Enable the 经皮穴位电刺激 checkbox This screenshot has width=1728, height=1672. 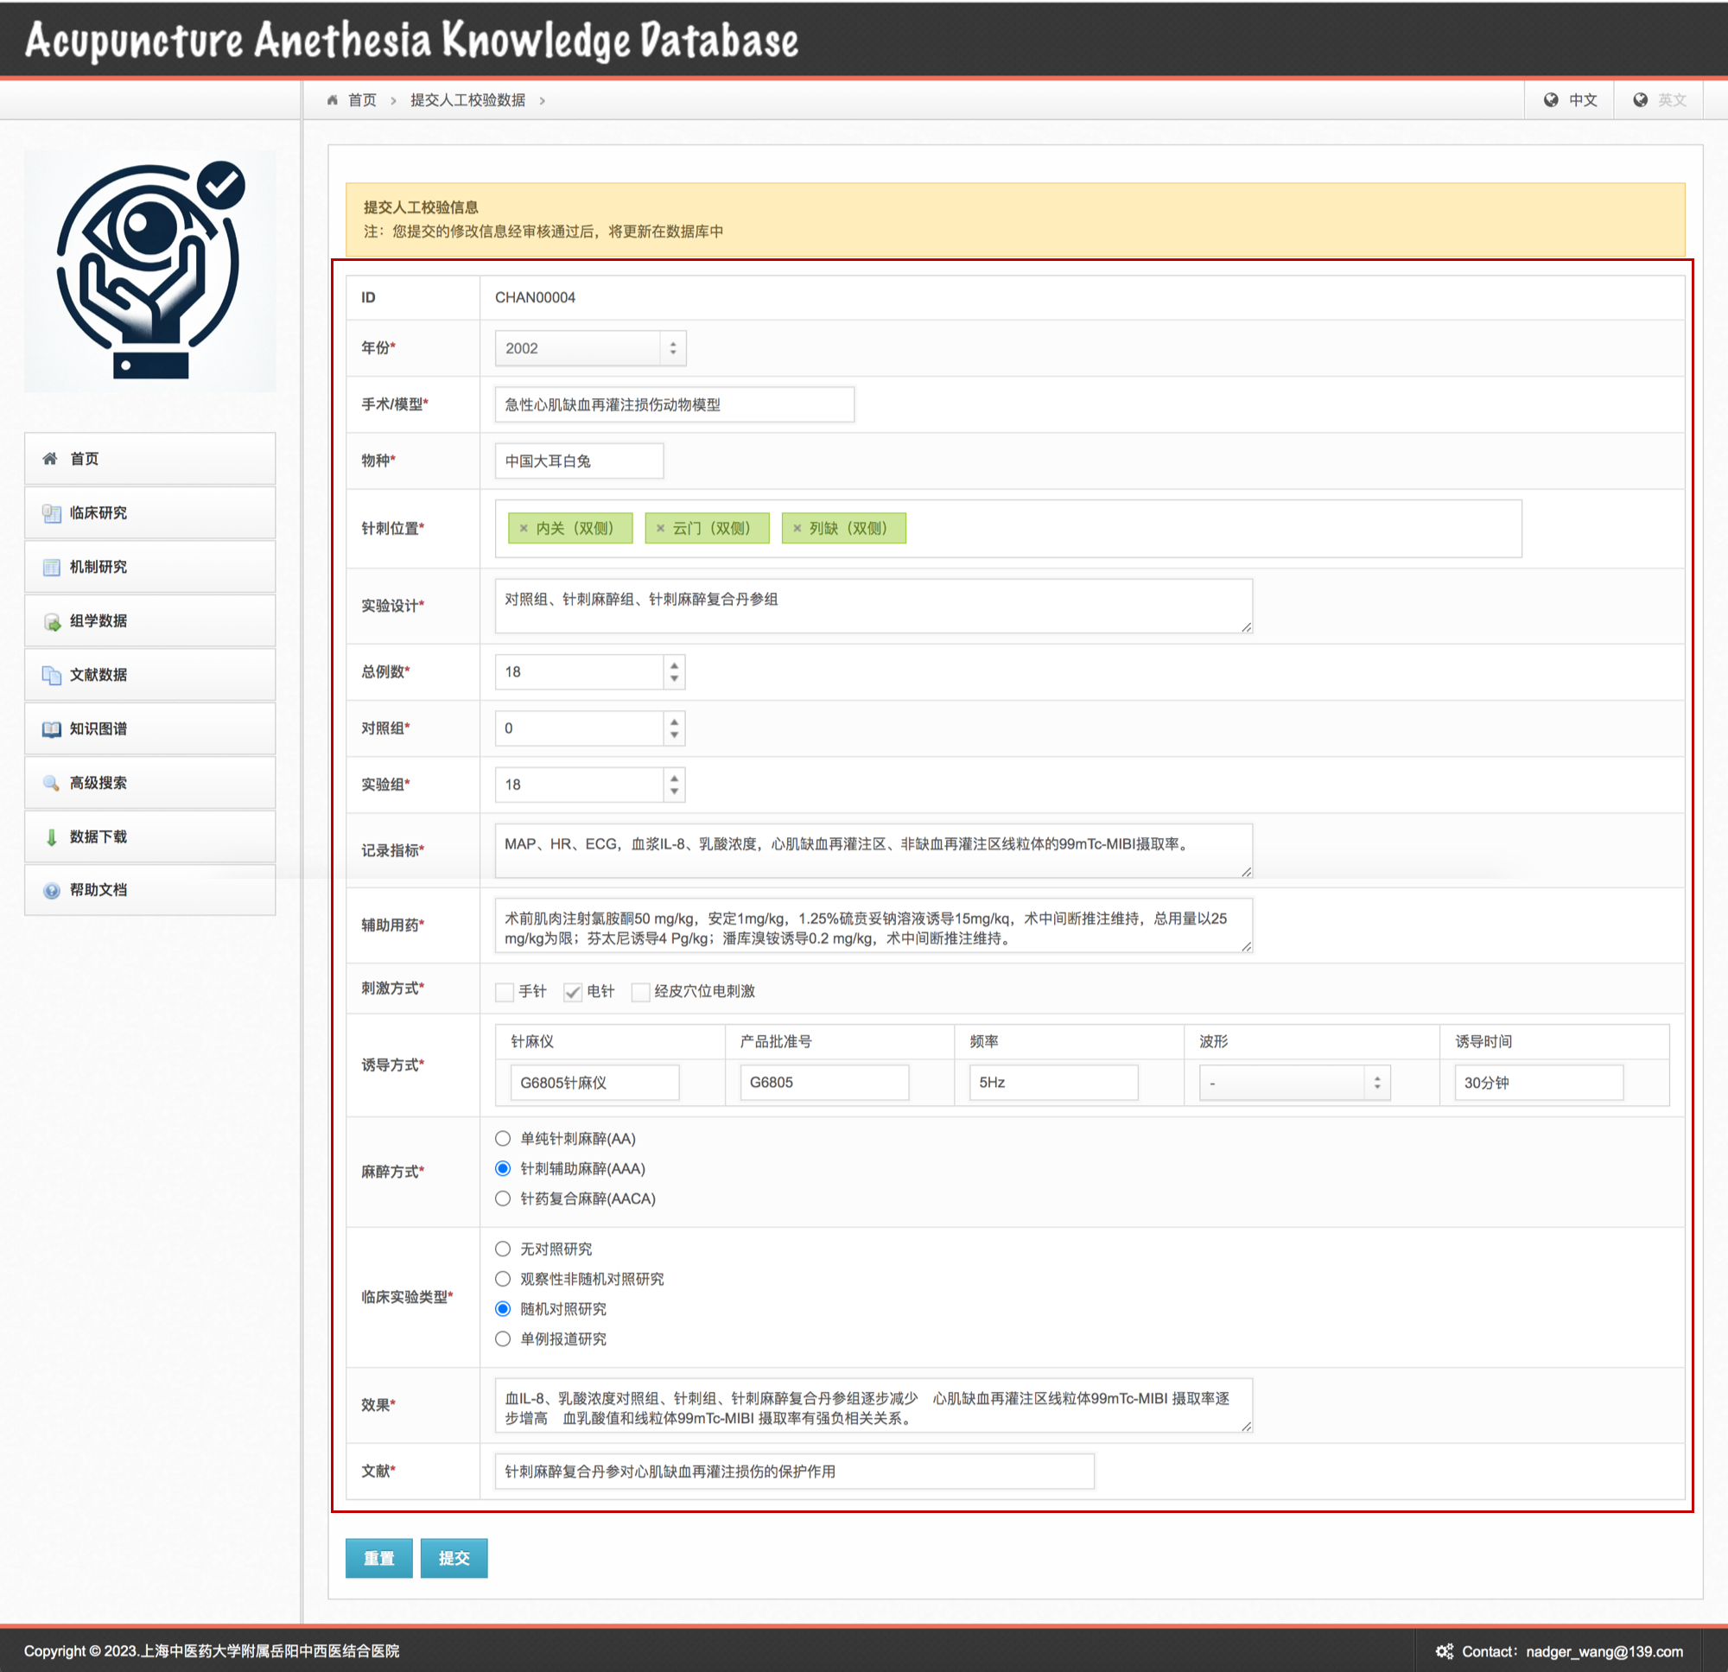[641, 992]
